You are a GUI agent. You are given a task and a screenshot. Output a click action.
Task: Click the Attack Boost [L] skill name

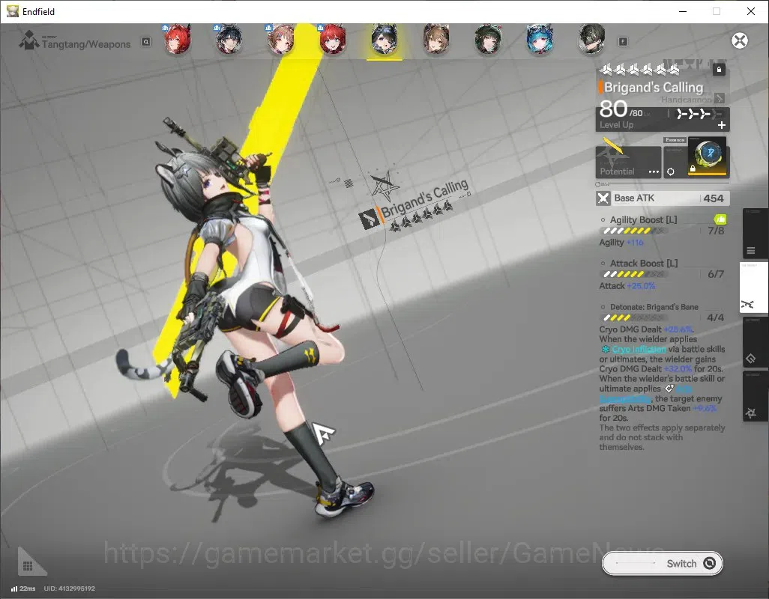(643, 264)
